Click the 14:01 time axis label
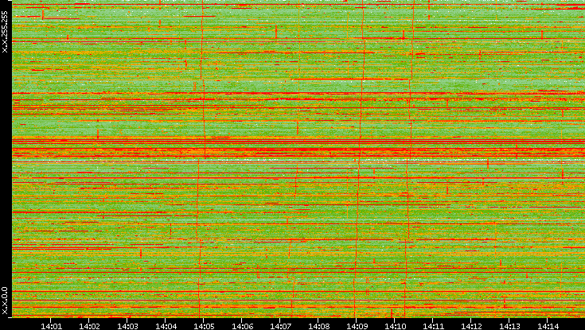This screenshot has height=330, width=585. click(x=51, y=326)
